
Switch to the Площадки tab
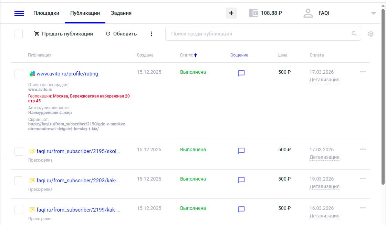46,13
